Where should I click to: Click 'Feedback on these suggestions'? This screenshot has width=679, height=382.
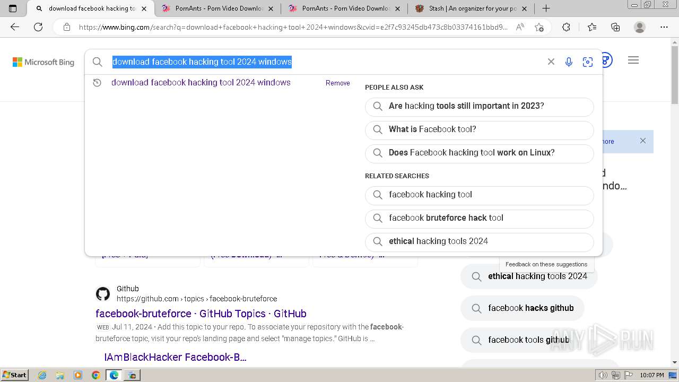click(x=546, y=264)
